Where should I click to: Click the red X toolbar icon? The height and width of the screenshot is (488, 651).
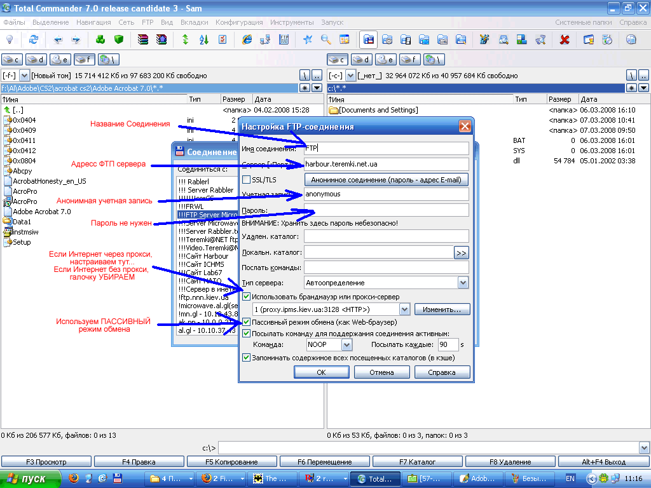pos(564,39)
